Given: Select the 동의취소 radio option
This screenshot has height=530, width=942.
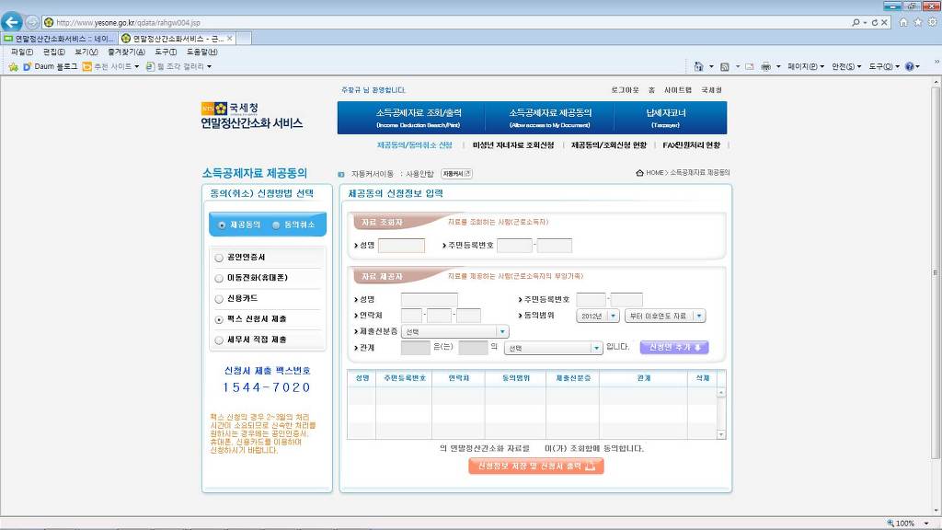Looking at the screenshot, I should pos(276,225).
